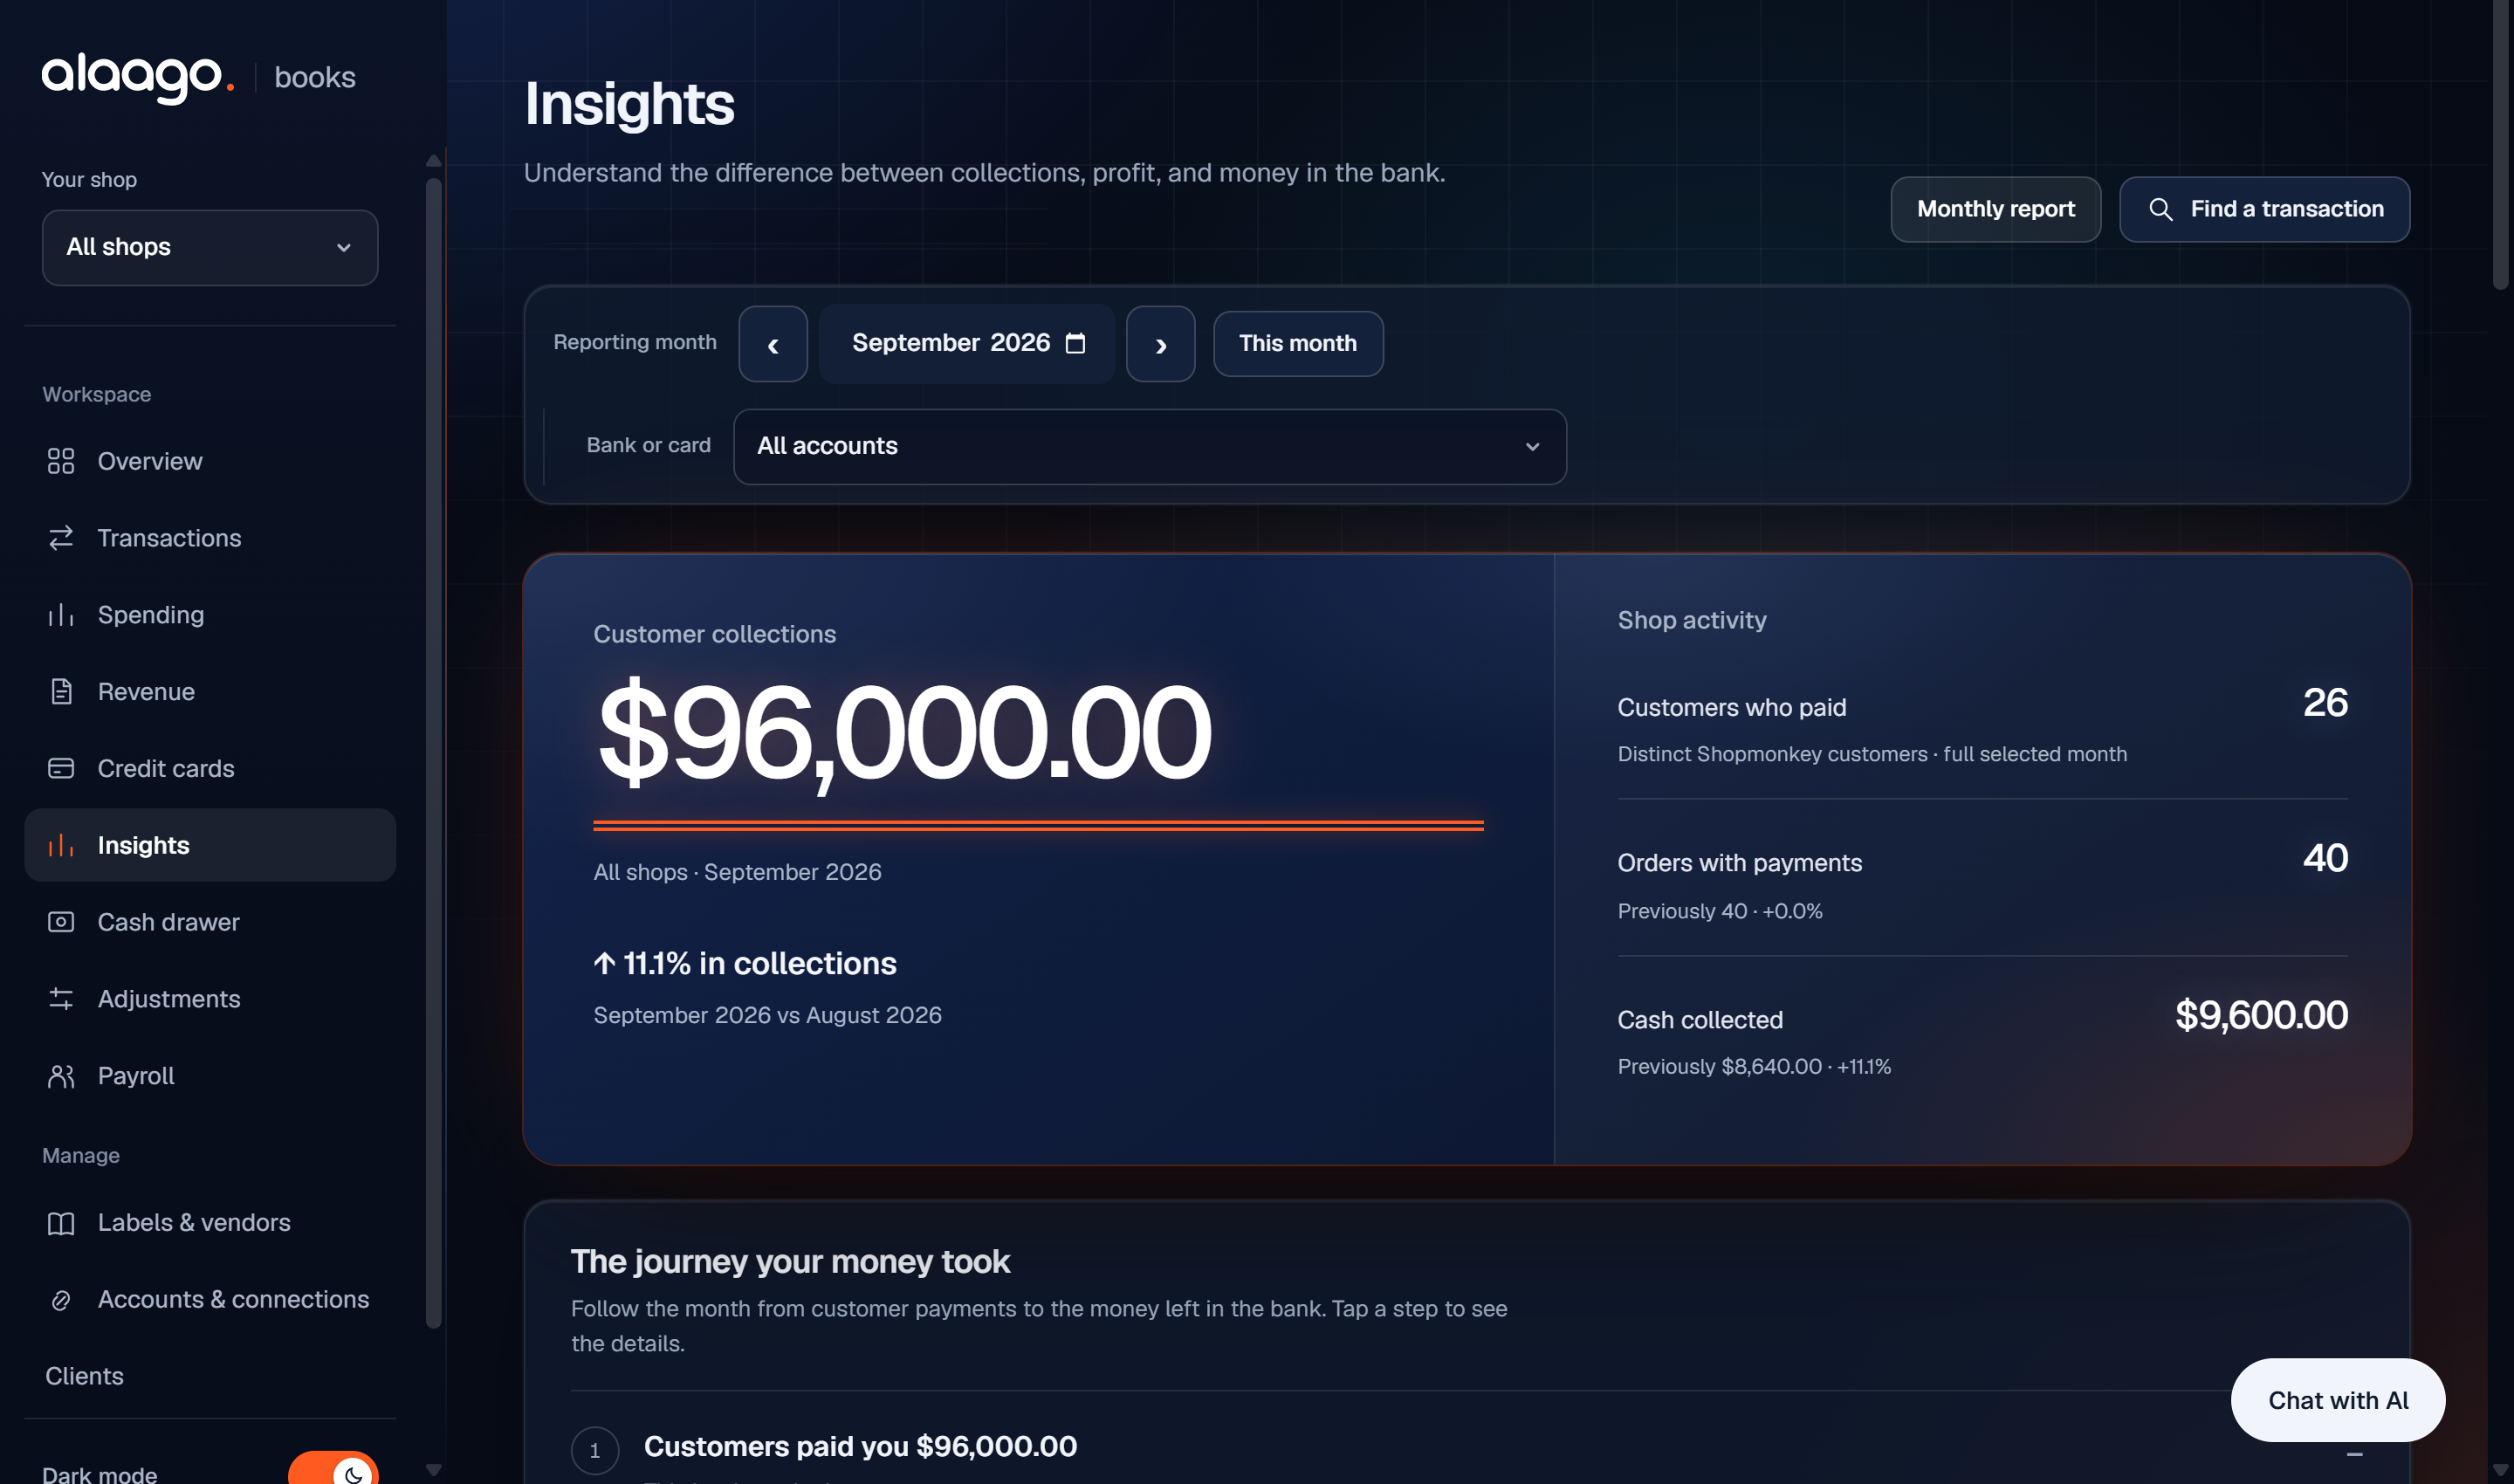
Task: Click the Payroll people icon
Action: coord(61,1076)
